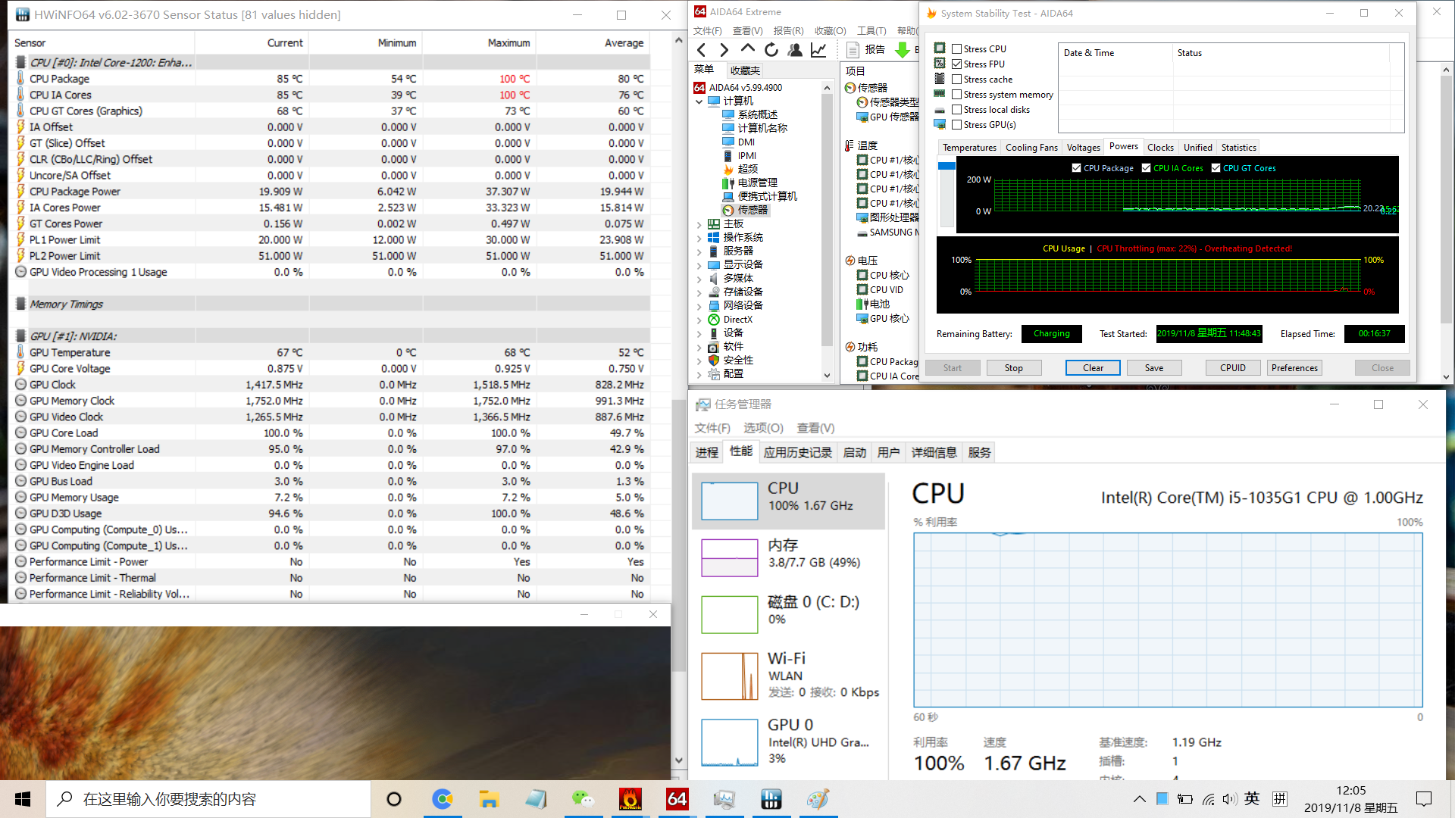Switch to the Temperatures tab
The height and width of the screenshot is (818, 1455).
[969, 148]
